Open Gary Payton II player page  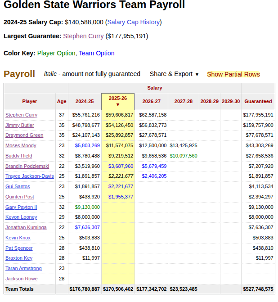click(x=21, y=207)
